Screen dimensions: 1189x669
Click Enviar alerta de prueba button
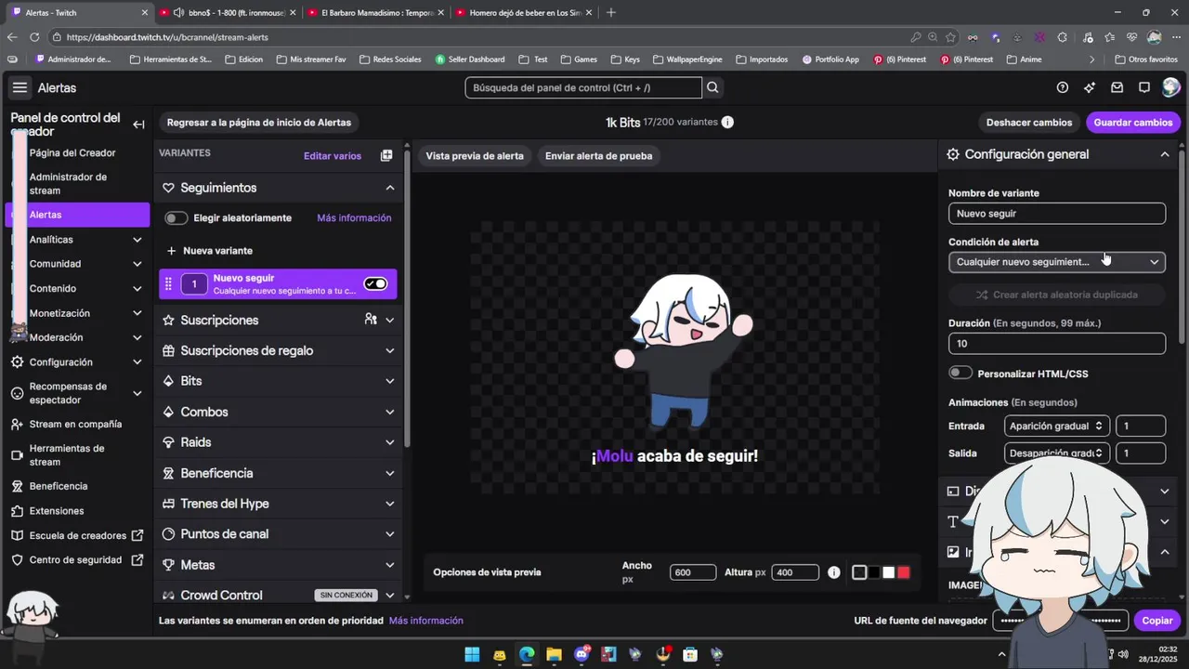click(598, 156)
